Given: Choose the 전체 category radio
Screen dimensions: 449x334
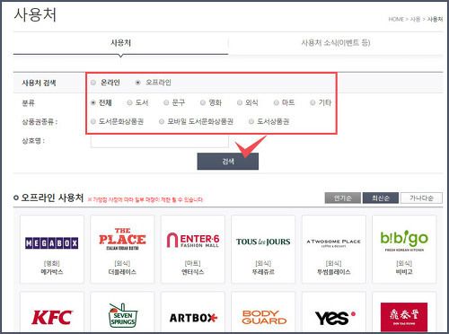Looking at the screenshot, I should point(93,102).
